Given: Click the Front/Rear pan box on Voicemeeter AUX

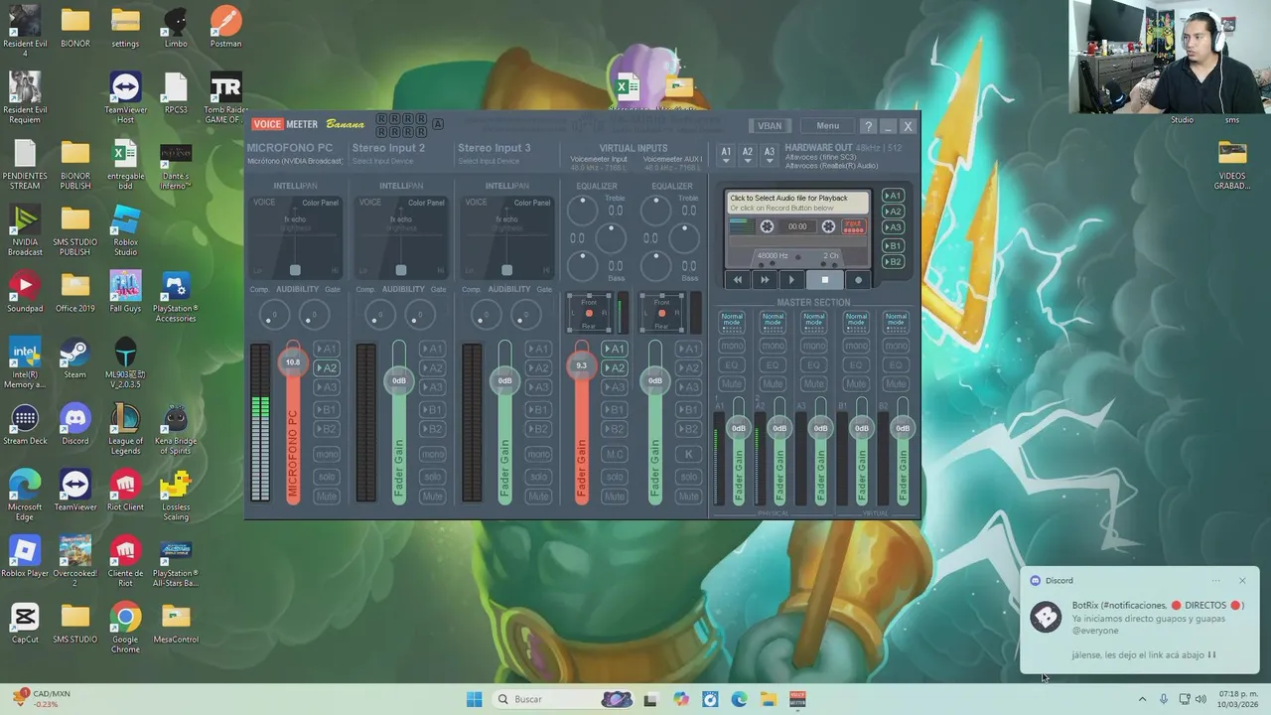Looking at the screenshot, I should point(661,313).
